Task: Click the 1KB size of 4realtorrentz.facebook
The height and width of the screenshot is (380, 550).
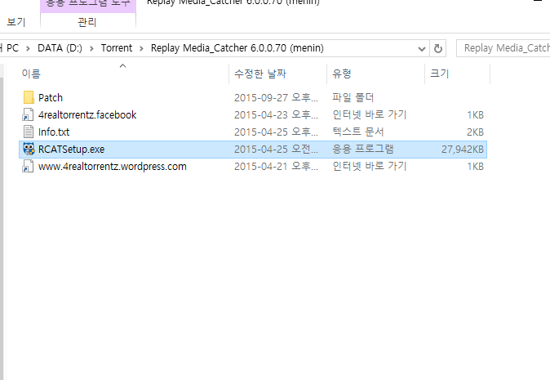Action: [475, 115]
